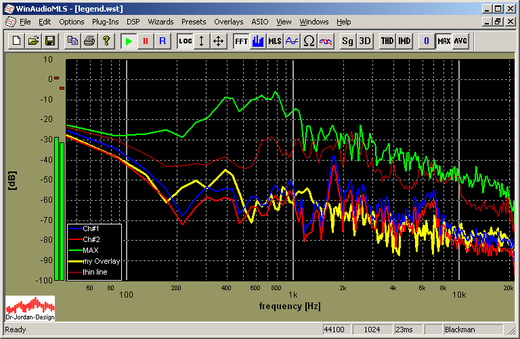Open a file with the folder icon
Viewport: 520px width, 339px height.
[x=33, y=41]
